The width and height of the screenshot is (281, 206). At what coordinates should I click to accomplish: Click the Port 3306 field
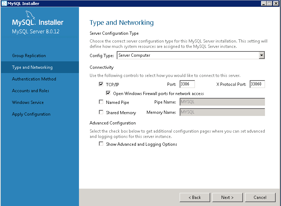[x=187, y=84]
